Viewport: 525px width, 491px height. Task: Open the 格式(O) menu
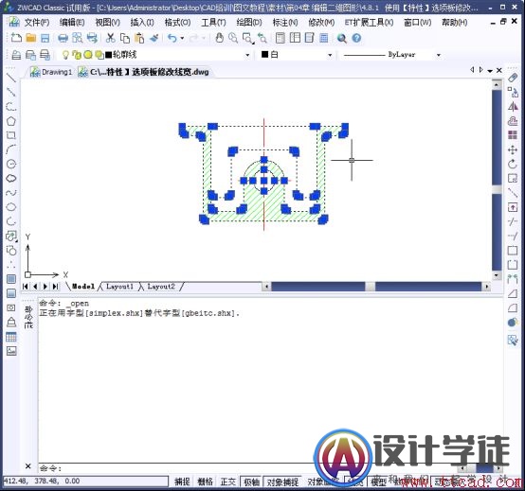point(177,23)
